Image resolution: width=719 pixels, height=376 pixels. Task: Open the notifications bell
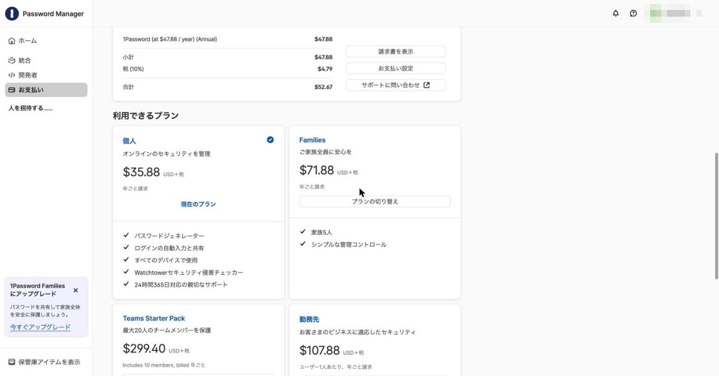pos(615,13)
